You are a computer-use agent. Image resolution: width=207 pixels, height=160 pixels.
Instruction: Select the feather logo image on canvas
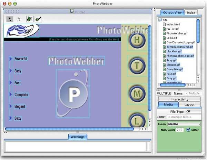(21, 31)
